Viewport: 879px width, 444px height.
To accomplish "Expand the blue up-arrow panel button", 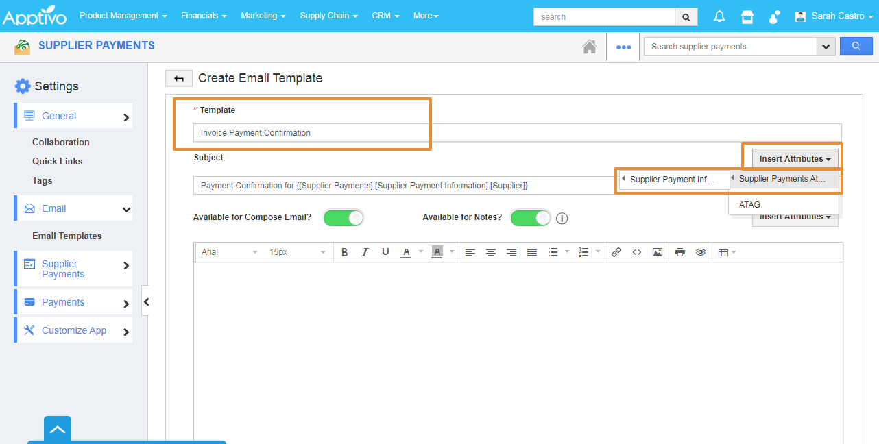I will pos(58,430).
